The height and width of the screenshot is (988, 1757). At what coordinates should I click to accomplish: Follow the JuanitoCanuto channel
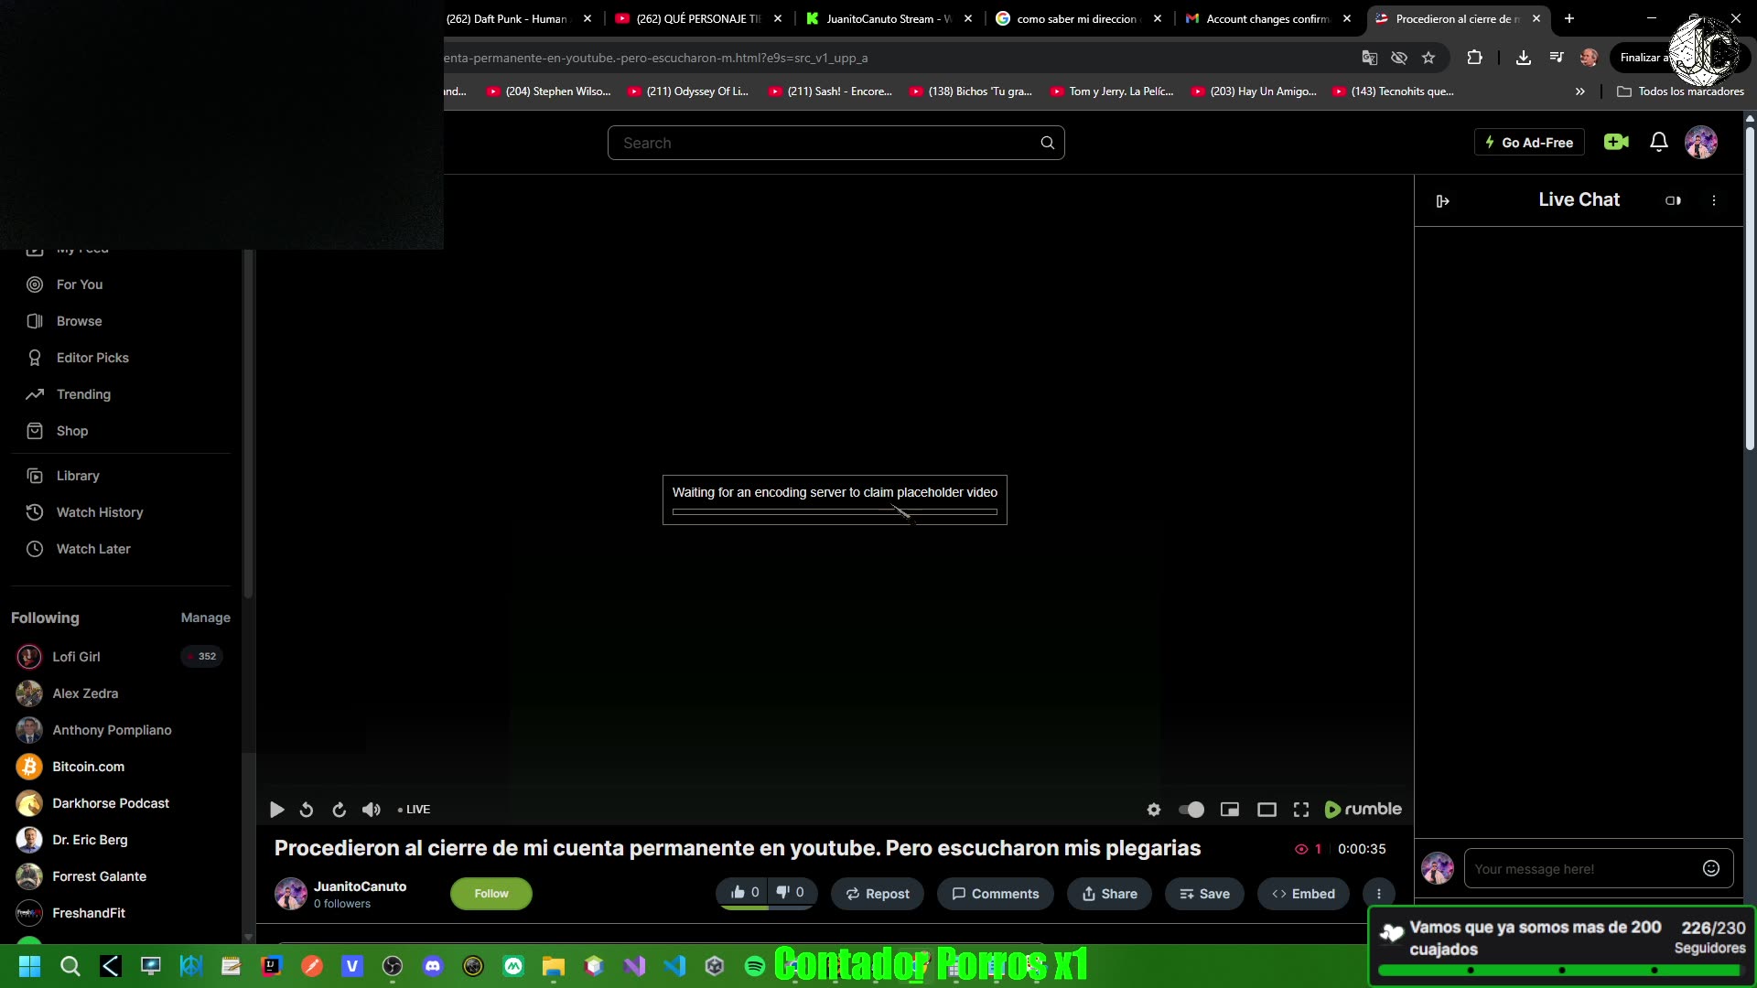click(x=490, y=894)
